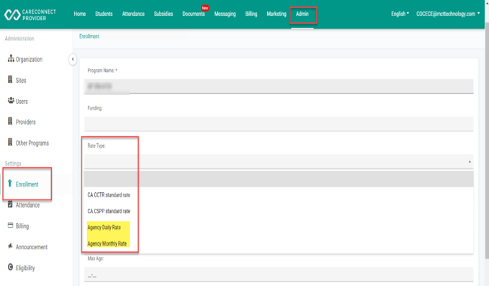Image resolution: width=489 pixels, height=286 pixels.
Task: Open the English language dropdown
Action: coord(400,14)
